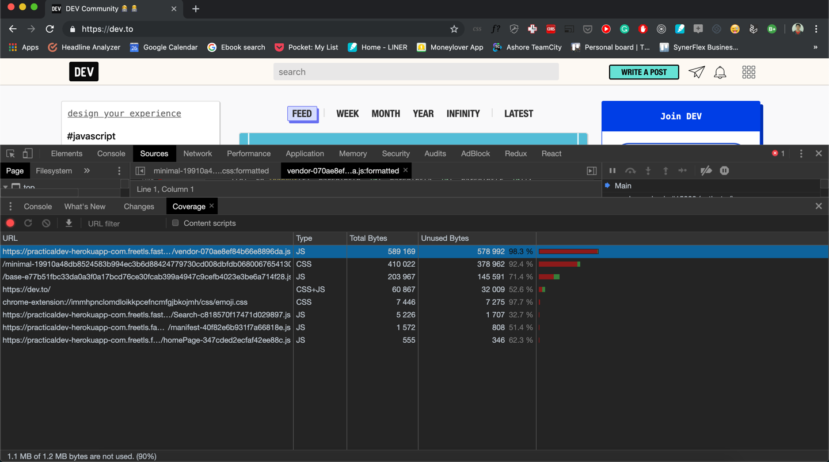
Task: Open the Changes tab in the drawer
Action: point(139,206)
